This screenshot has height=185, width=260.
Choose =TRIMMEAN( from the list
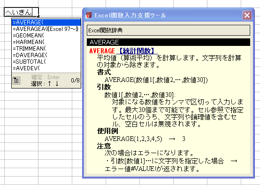[46, 49]
